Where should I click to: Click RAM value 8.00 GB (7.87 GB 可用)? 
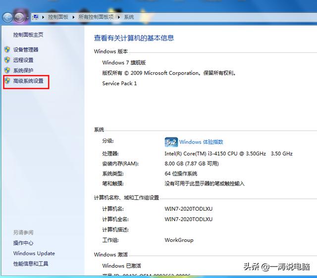[192, 164]
